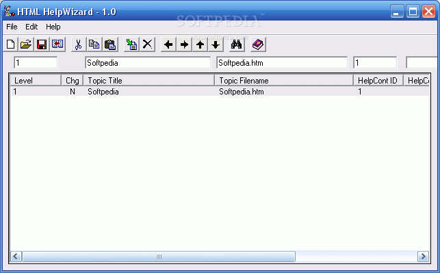This screenshot has height=273, width=440.
Task: Insert a topic with the green arrow icon
Action: click(x=131, y=44)
